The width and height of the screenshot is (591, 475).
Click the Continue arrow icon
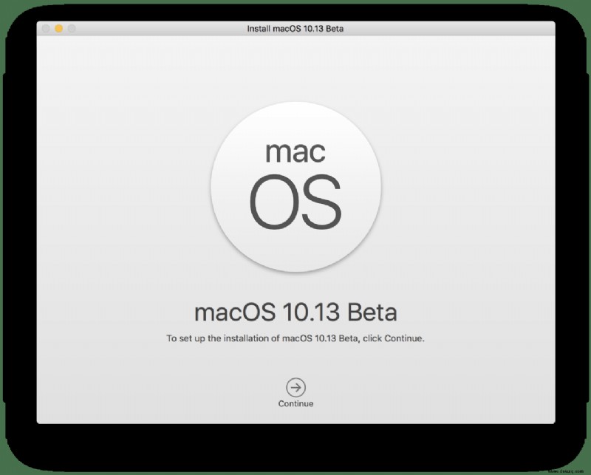[x=295, y=387]
